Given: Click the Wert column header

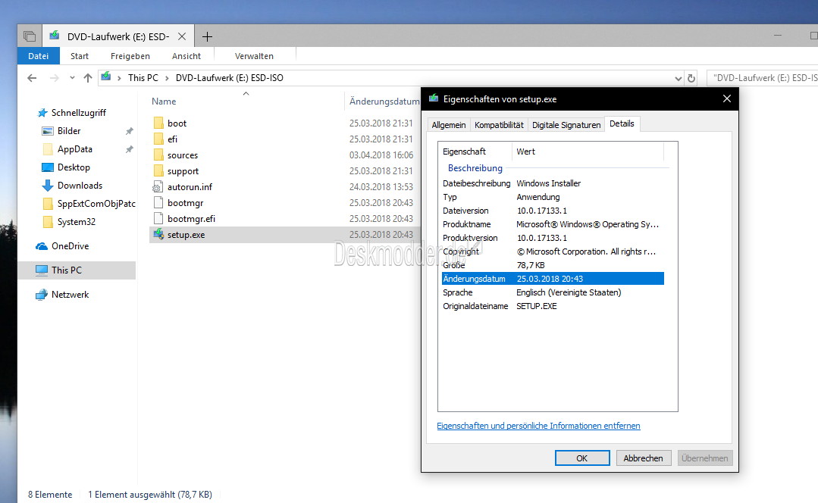Looking at the screenshot, I should (525, 152).
